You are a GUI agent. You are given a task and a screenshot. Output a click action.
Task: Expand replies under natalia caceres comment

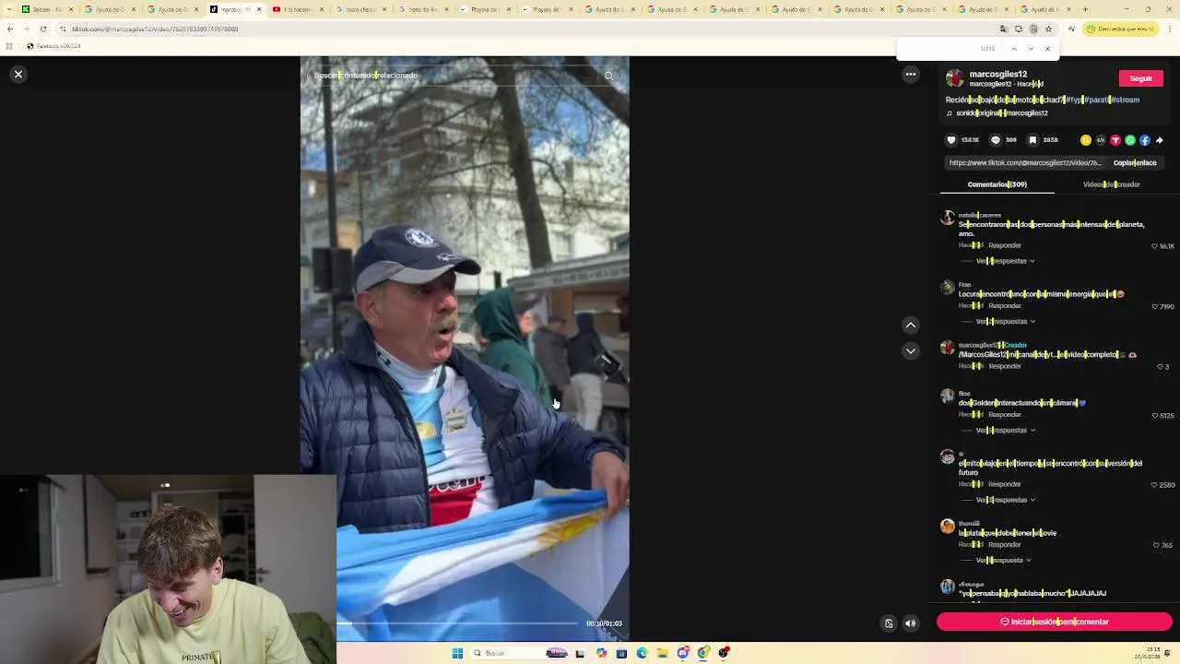[x=1005, y=261]
